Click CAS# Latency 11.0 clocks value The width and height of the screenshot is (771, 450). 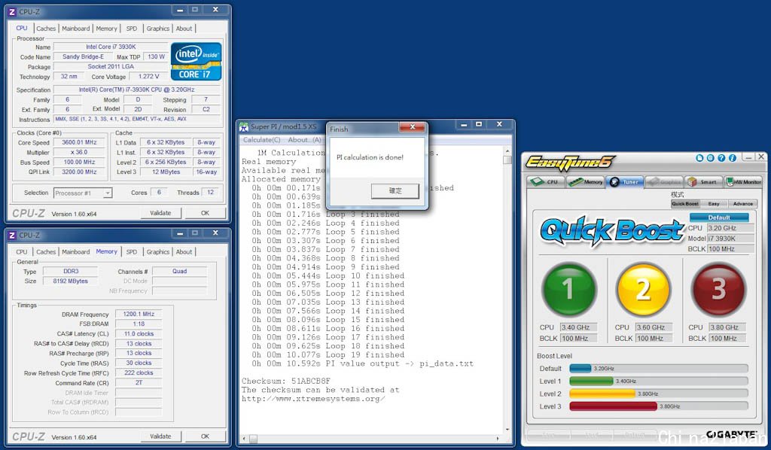139,333
